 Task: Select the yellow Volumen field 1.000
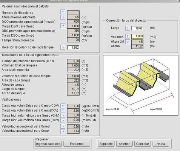coord(137,36)
